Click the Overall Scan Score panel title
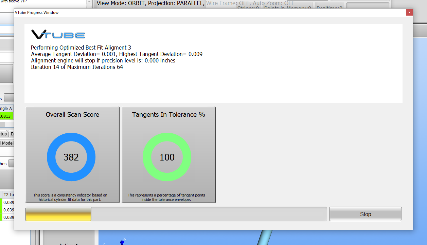The width and height of the screenshot is (427, 245). tap(72, 115)
